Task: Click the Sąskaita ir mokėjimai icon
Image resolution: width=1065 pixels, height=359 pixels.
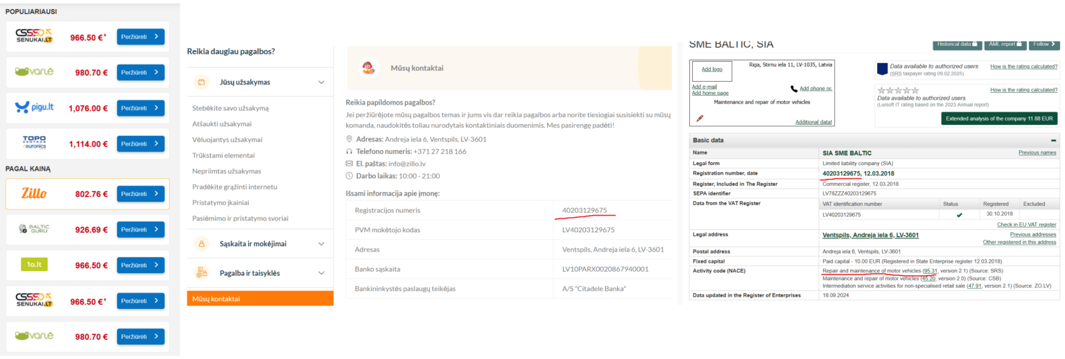Action: [x=202, y=244]
